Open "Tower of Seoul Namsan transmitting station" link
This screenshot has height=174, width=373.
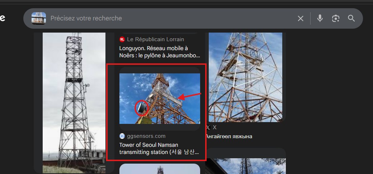click(159, 149)
